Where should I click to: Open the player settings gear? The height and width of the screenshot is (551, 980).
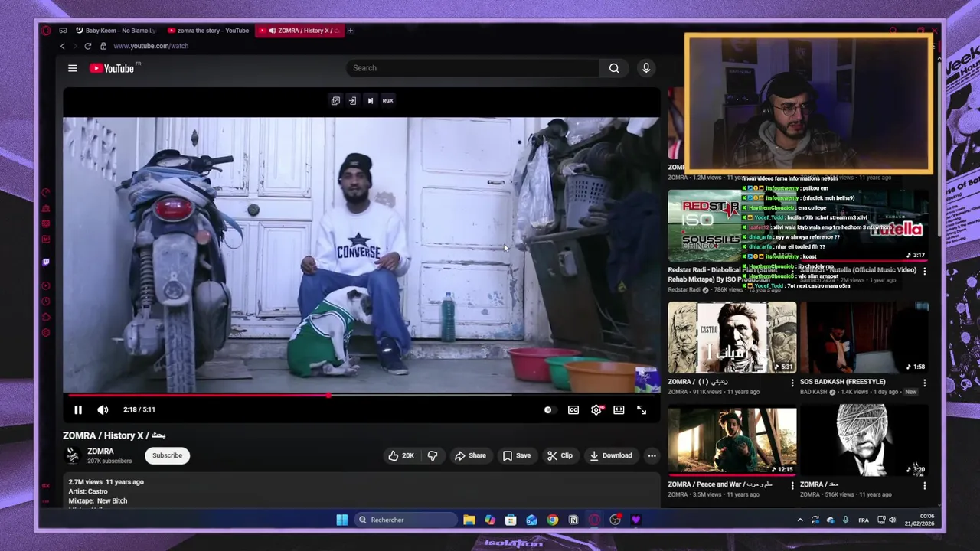pyautogui.click(x=596, y=410)
